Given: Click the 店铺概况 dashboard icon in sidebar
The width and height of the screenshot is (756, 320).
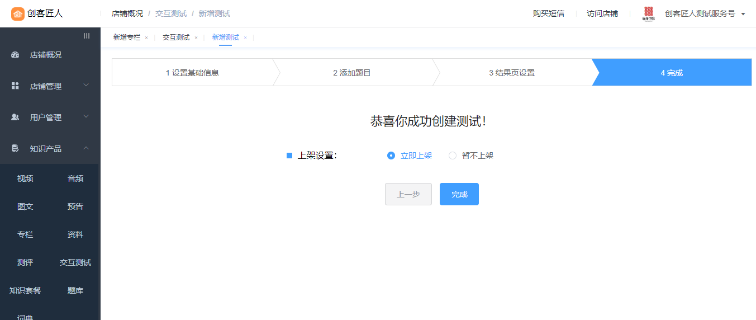Looking at the screenshot, I should 15,55.
